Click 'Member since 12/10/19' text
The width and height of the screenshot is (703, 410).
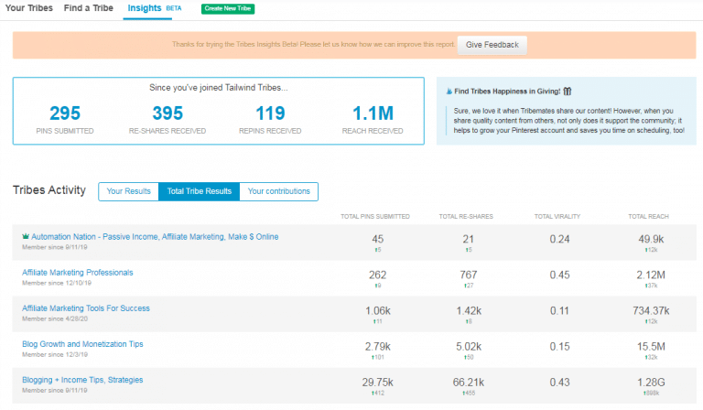click(x=57, y=283)
